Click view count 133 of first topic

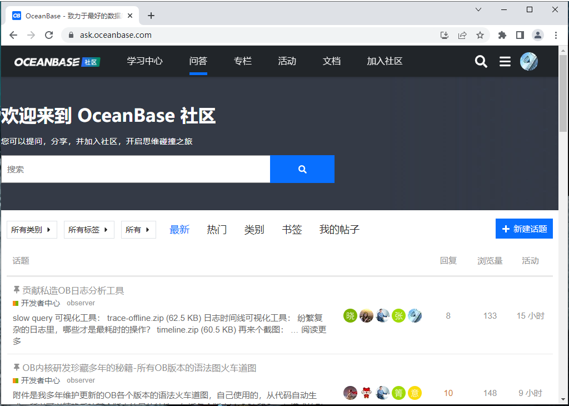click(x=490, y=316)
